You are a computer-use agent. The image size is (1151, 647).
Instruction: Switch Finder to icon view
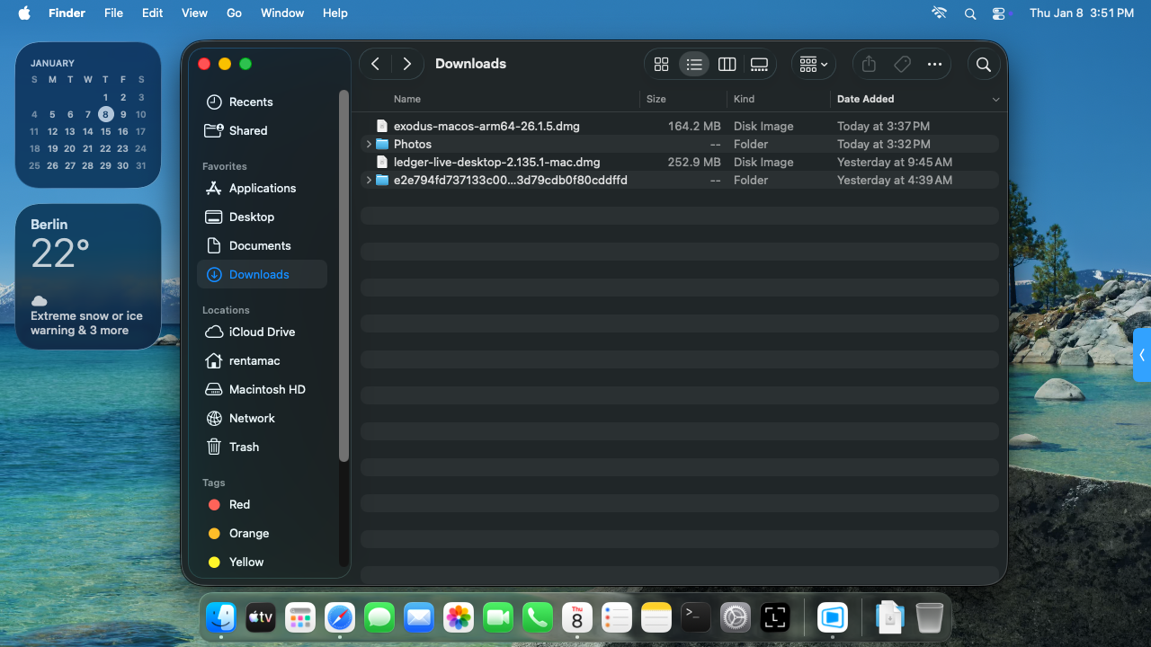(x=661, y=65)
